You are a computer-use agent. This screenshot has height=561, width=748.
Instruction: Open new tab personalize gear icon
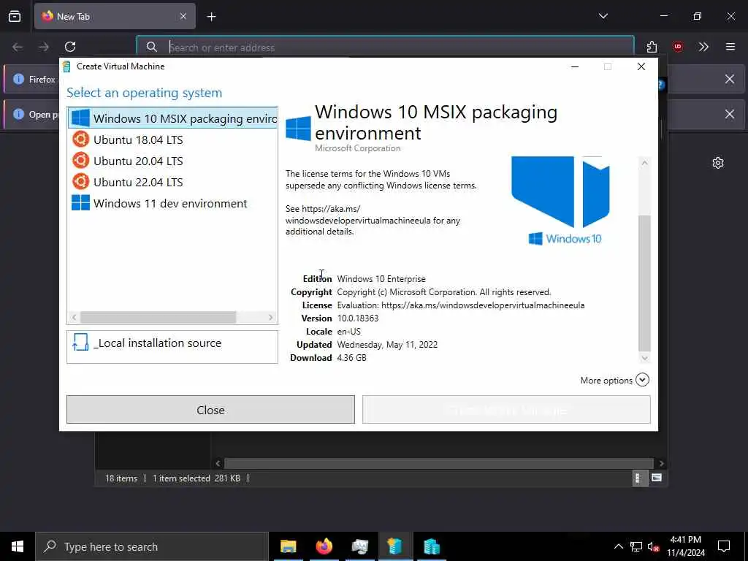[718, 163]
